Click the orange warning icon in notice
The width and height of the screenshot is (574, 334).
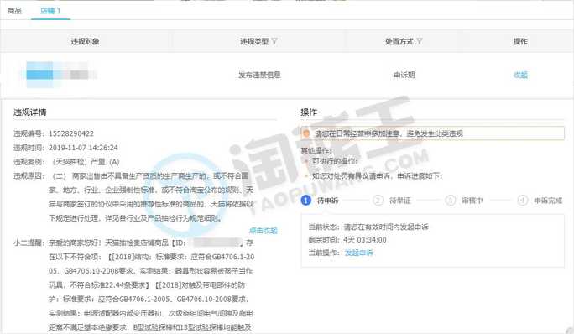point(306,133)
